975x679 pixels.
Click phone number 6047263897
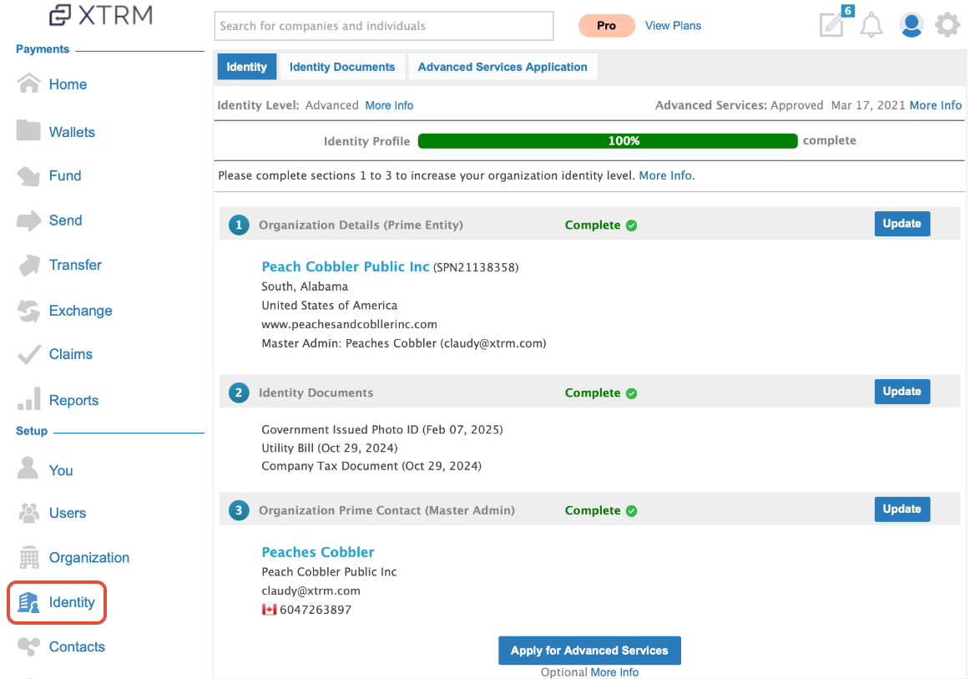click(316, 610)
